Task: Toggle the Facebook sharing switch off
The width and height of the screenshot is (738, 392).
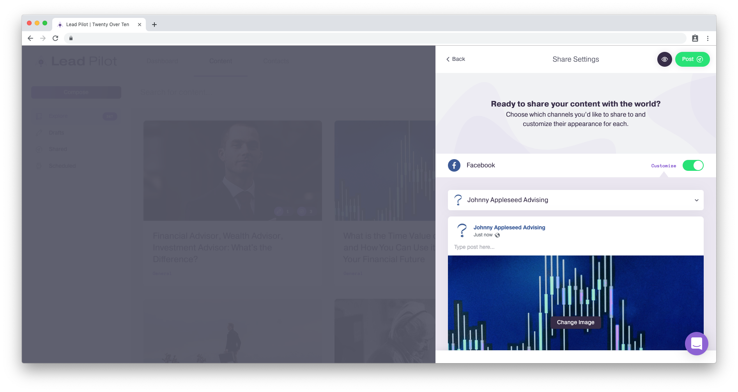Action: [x=693, y=165]
